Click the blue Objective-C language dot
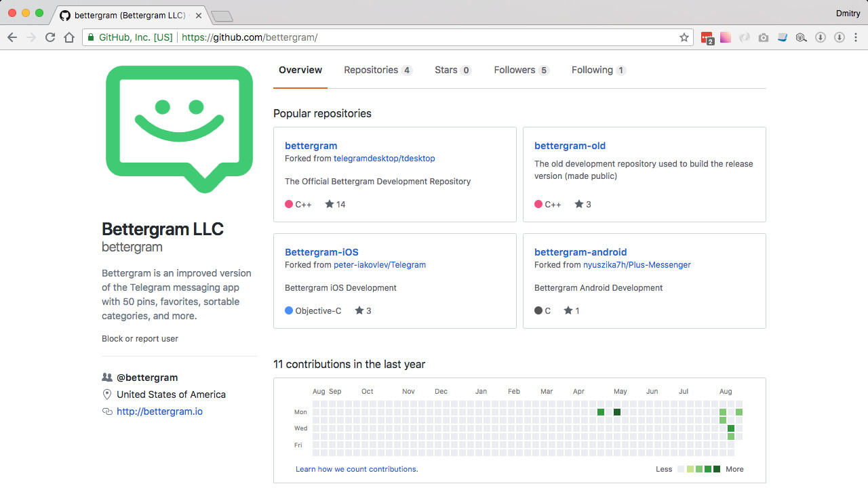The width and height of the screenshot is (868, 488). click(x=289, y=310)
